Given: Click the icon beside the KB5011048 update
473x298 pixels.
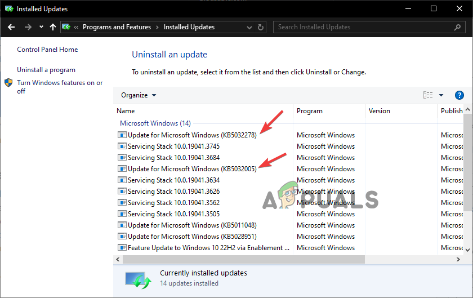Looking at the screenshot, I should pyautogui.click(x=122, y=225).
